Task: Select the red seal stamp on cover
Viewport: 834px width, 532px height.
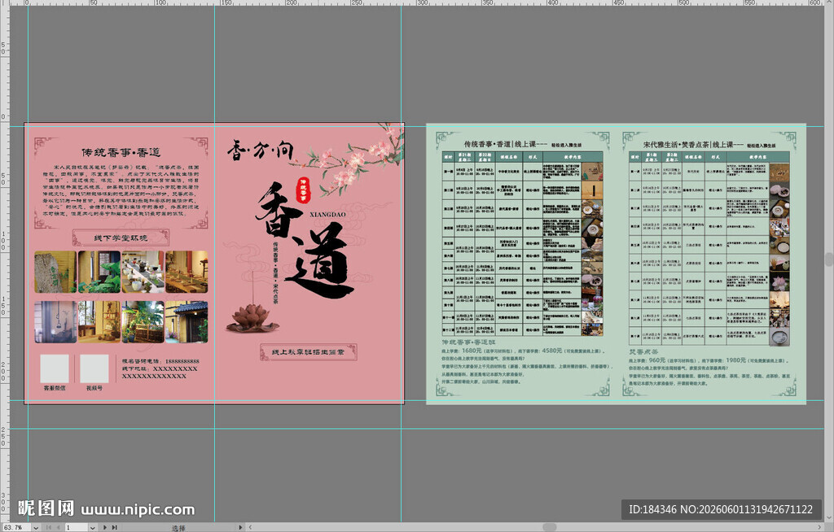Action: [x=304, y=190]
